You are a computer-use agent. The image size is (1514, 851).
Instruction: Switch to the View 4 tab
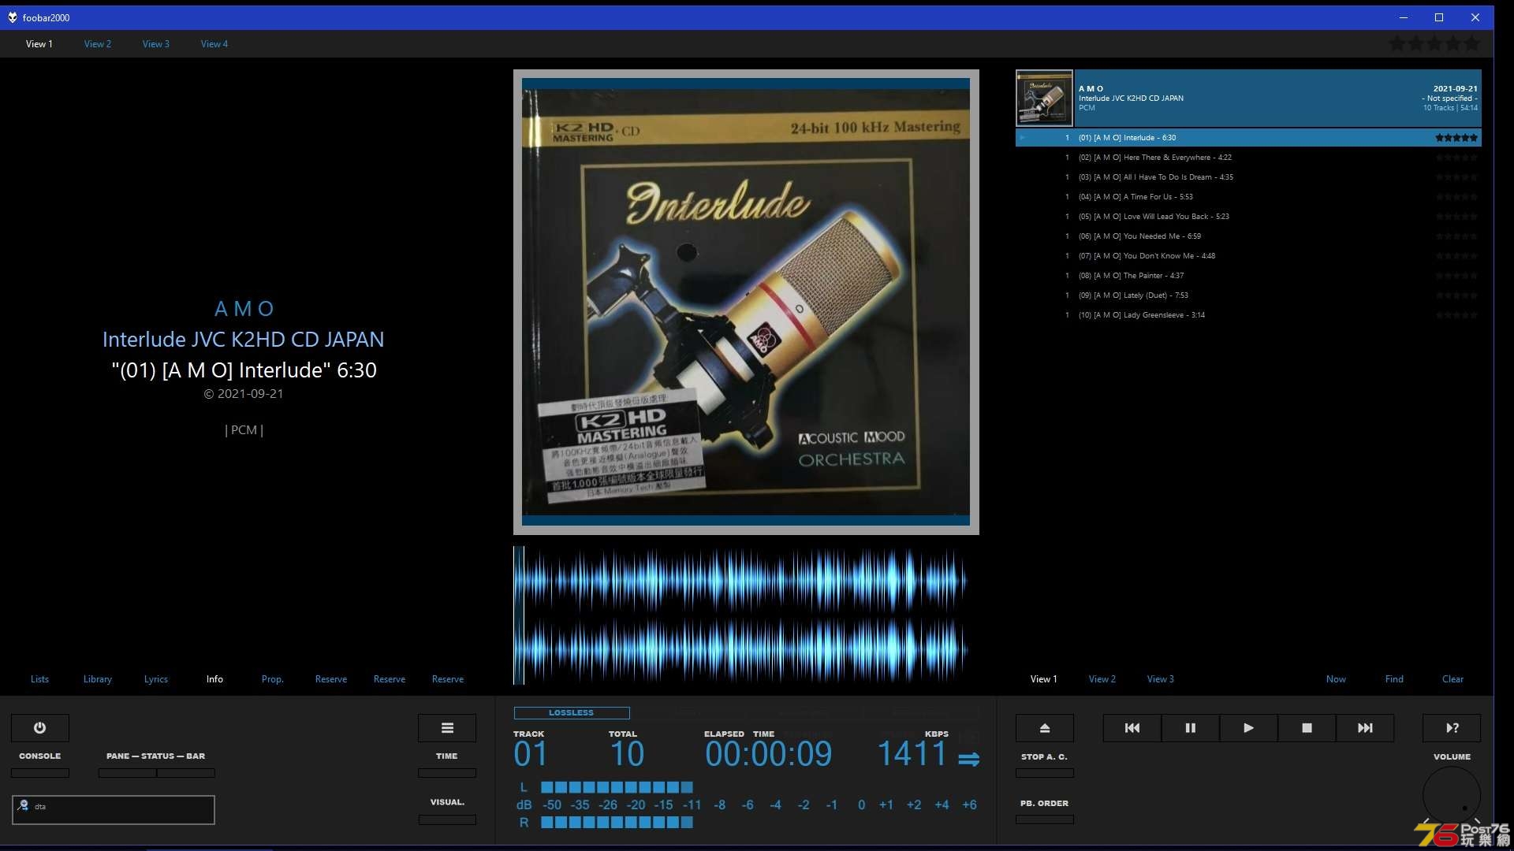pos(214,44)
